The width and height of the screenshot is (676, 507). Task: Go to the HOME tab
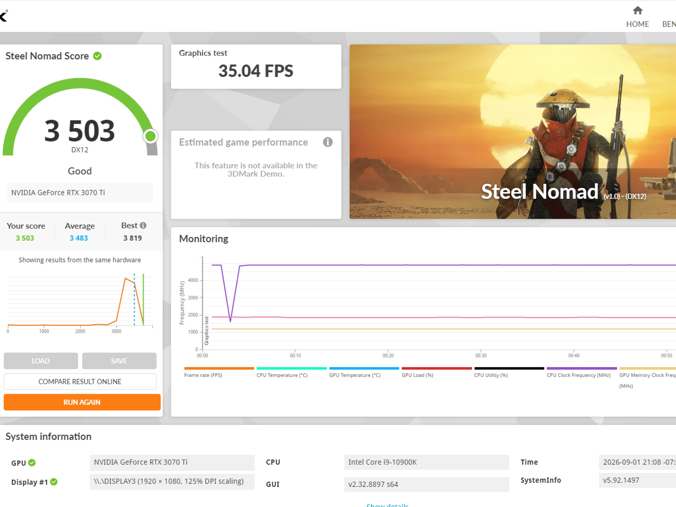pos(637,17)
